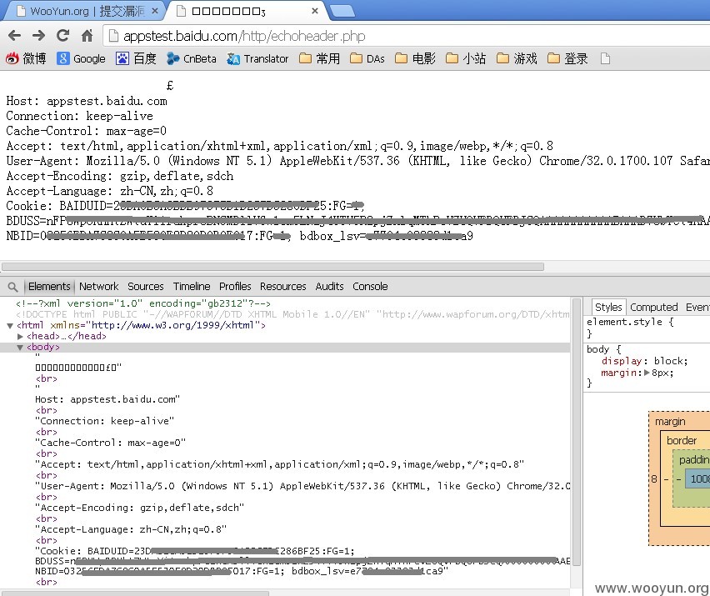The image size is (710, 596).
Task: Collapse the body element node
Action: 20,348
